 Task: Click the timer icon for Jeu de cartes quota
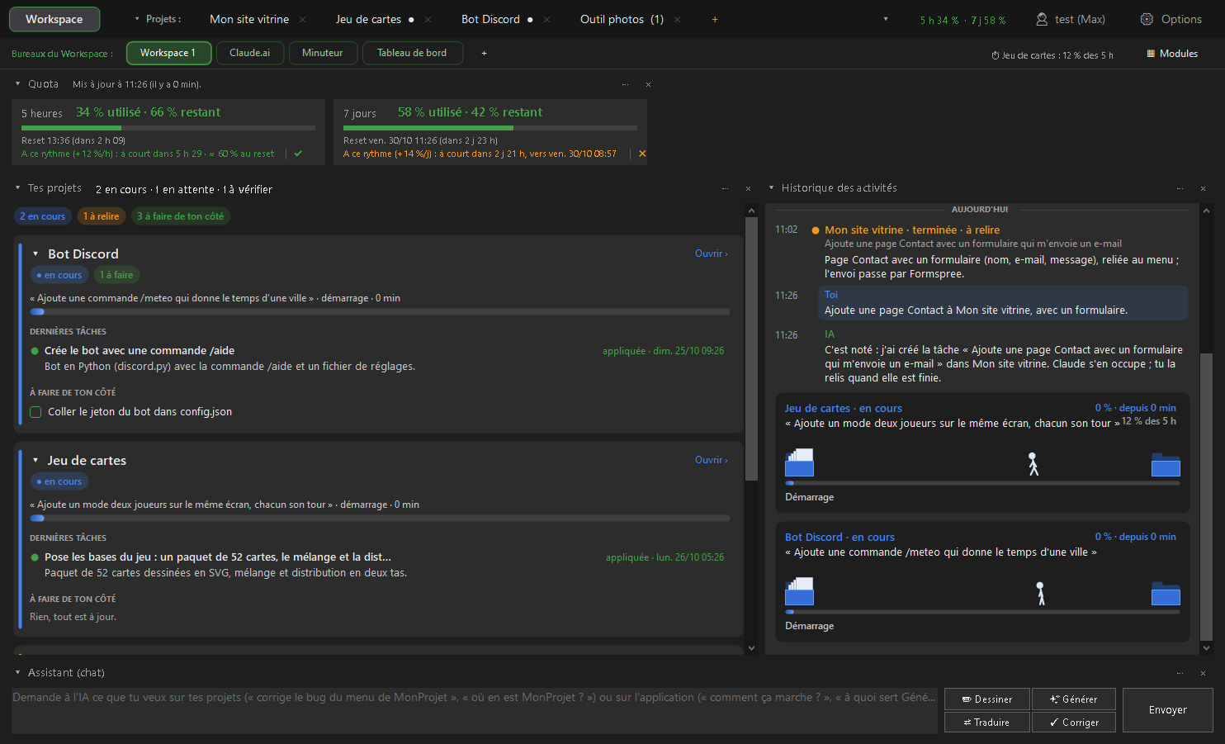tap(996, 55)
